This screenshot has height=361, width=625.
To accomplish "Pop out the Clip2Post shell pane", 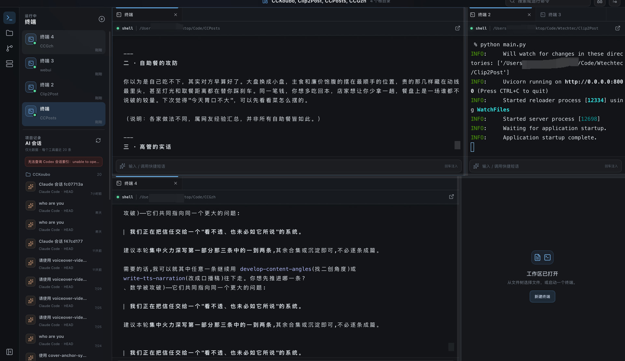I will [x=618, y=28].
